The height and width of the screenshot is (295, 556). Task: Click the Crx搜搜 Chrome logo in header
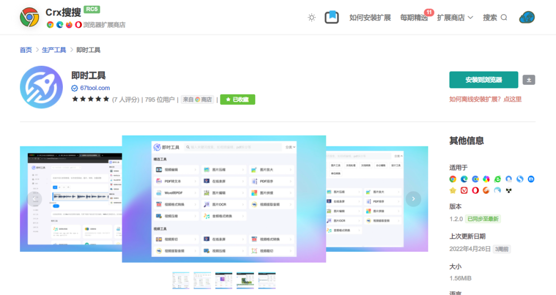coord(29,17)
